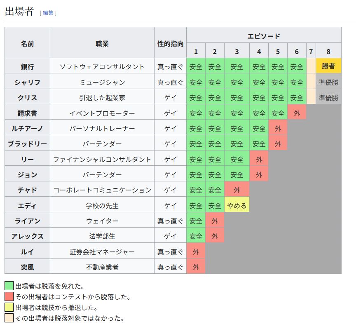Viewport: 356px width, 329px height.
Task: Click the beige legend color swatch
Action: (9, 318)
